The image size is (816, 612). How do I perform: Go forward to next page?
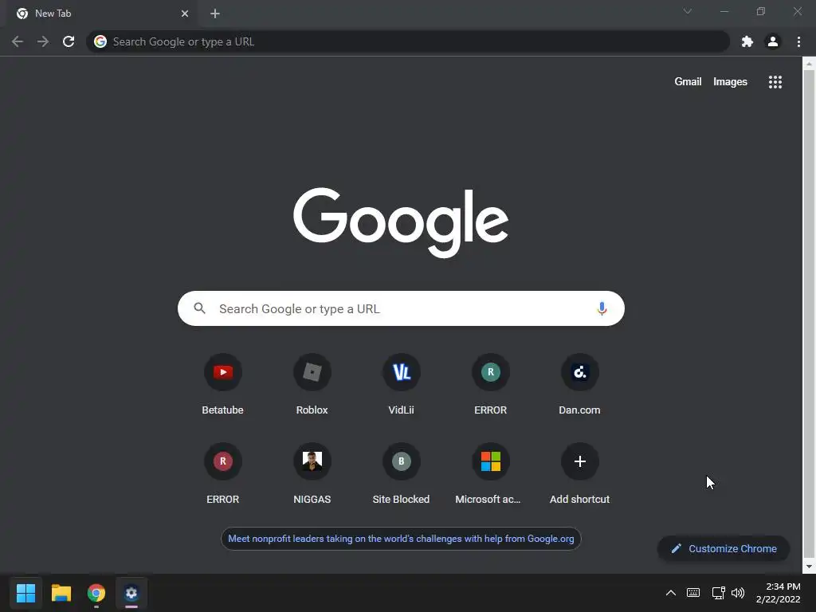43,41
